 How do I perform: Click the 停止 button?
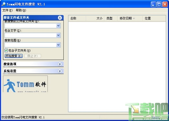33,56
